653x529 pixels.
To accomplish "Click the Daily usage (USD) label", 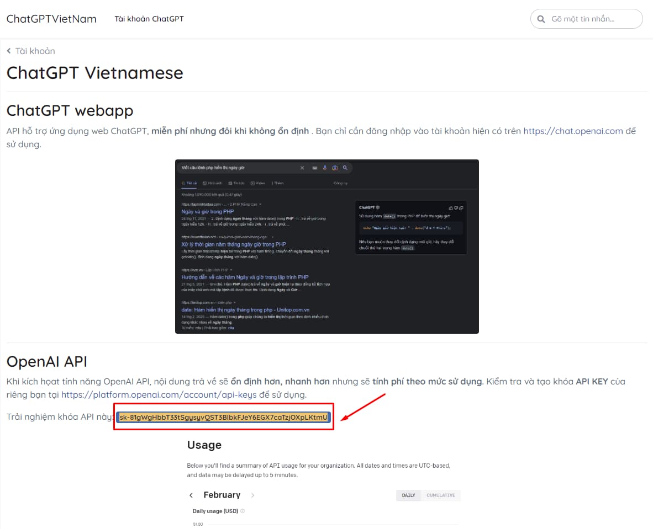I will click(x=215, y=511).
